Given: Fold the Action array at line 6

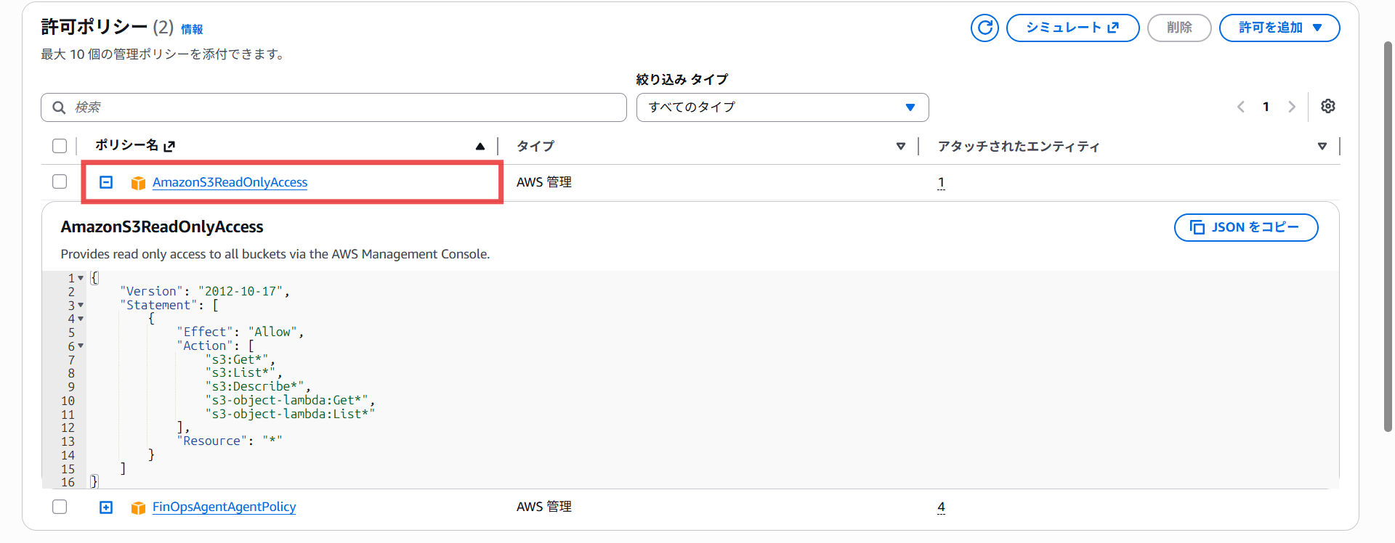Looking at the screenshot, I should tap(81, 346).
